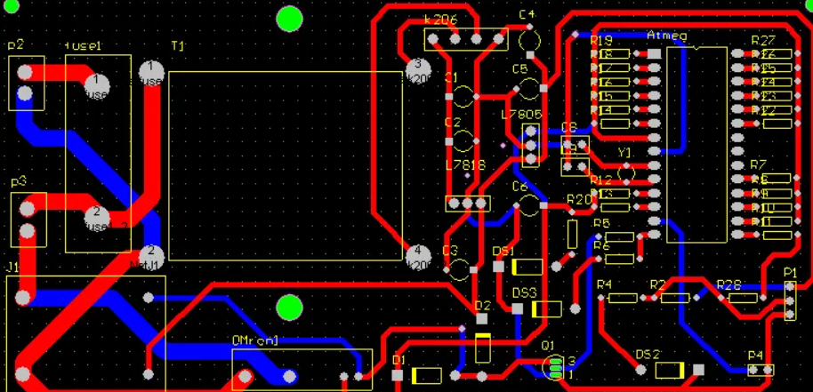Click the DS2 diode body
The image size is (813, 392).
(x=670, y=369)
